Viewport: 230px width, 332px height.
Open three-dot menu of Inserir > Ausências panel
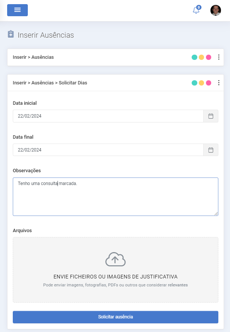tap(219, 57)
